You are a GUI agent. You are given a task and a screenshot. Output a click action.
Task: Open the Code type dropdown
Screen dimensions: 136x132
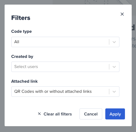coord(65,42)
